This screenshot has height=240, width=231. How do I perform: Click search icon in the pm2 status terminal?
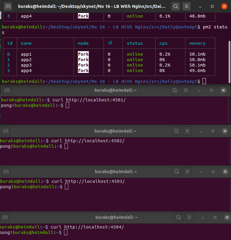pos(175,6)
